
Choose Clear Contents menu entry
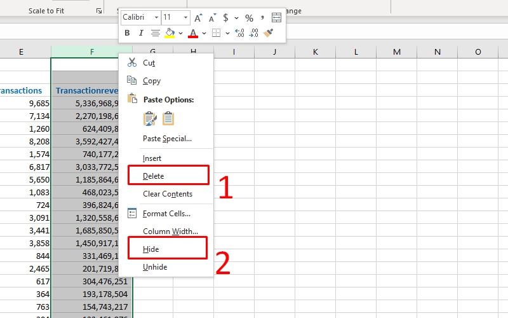tap(166, 194)
